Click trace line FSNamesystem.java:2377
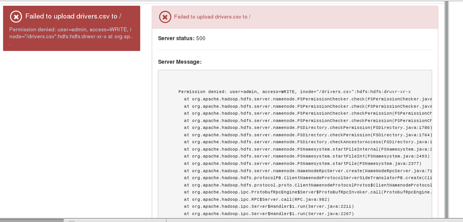 (x=303, y=164)
